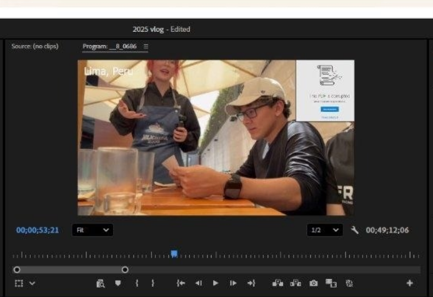Select the Program: __8_0686 tab

click(x=109, y=46)
